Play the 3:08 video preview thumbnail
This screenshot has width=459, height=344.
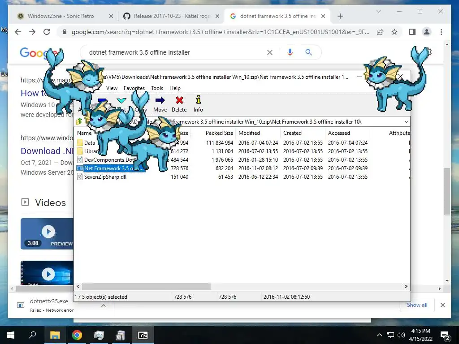47,234
